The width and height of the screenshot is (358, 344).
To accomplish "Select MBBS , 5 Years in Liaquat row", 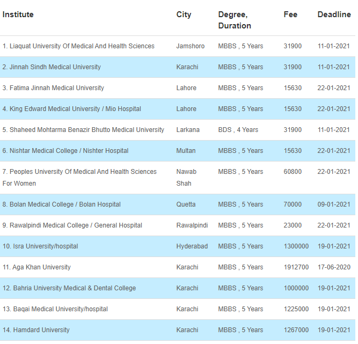I will pyautogui.click(x=240, y=46).
